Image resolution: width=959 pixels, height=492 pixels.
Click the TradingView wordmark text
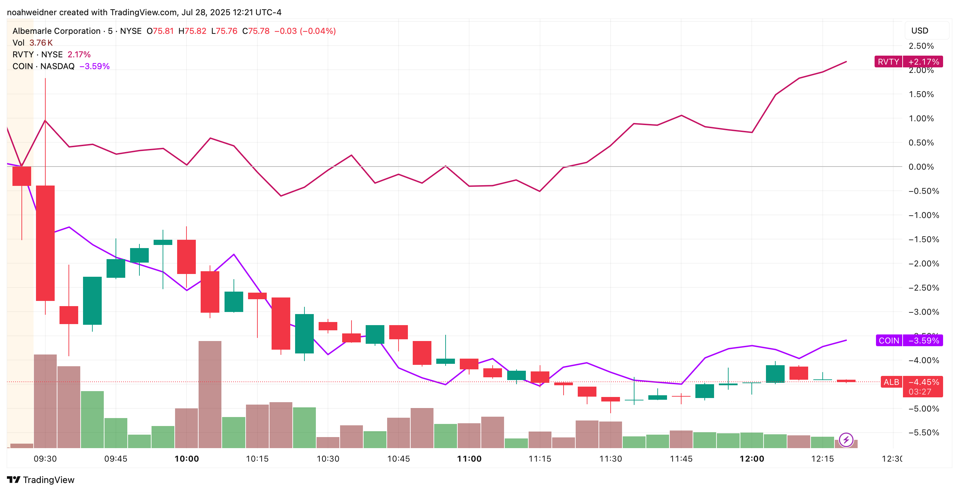click(x=48, y=480)
